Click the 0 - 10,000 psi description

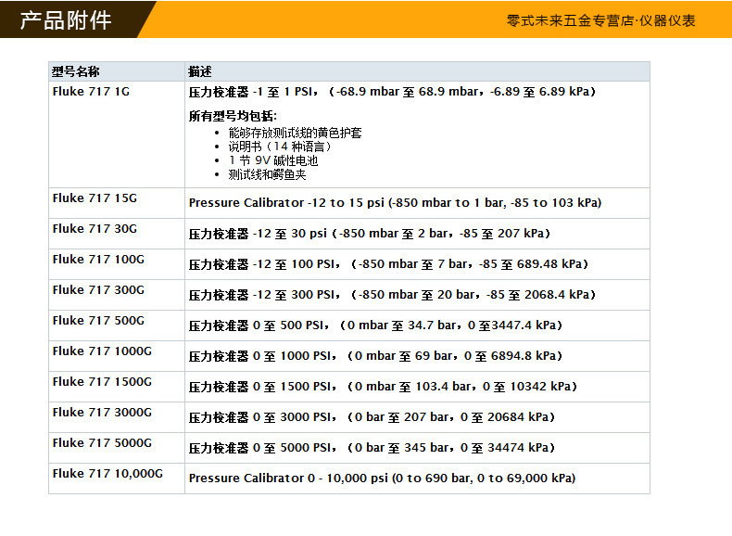click(382, 479)
